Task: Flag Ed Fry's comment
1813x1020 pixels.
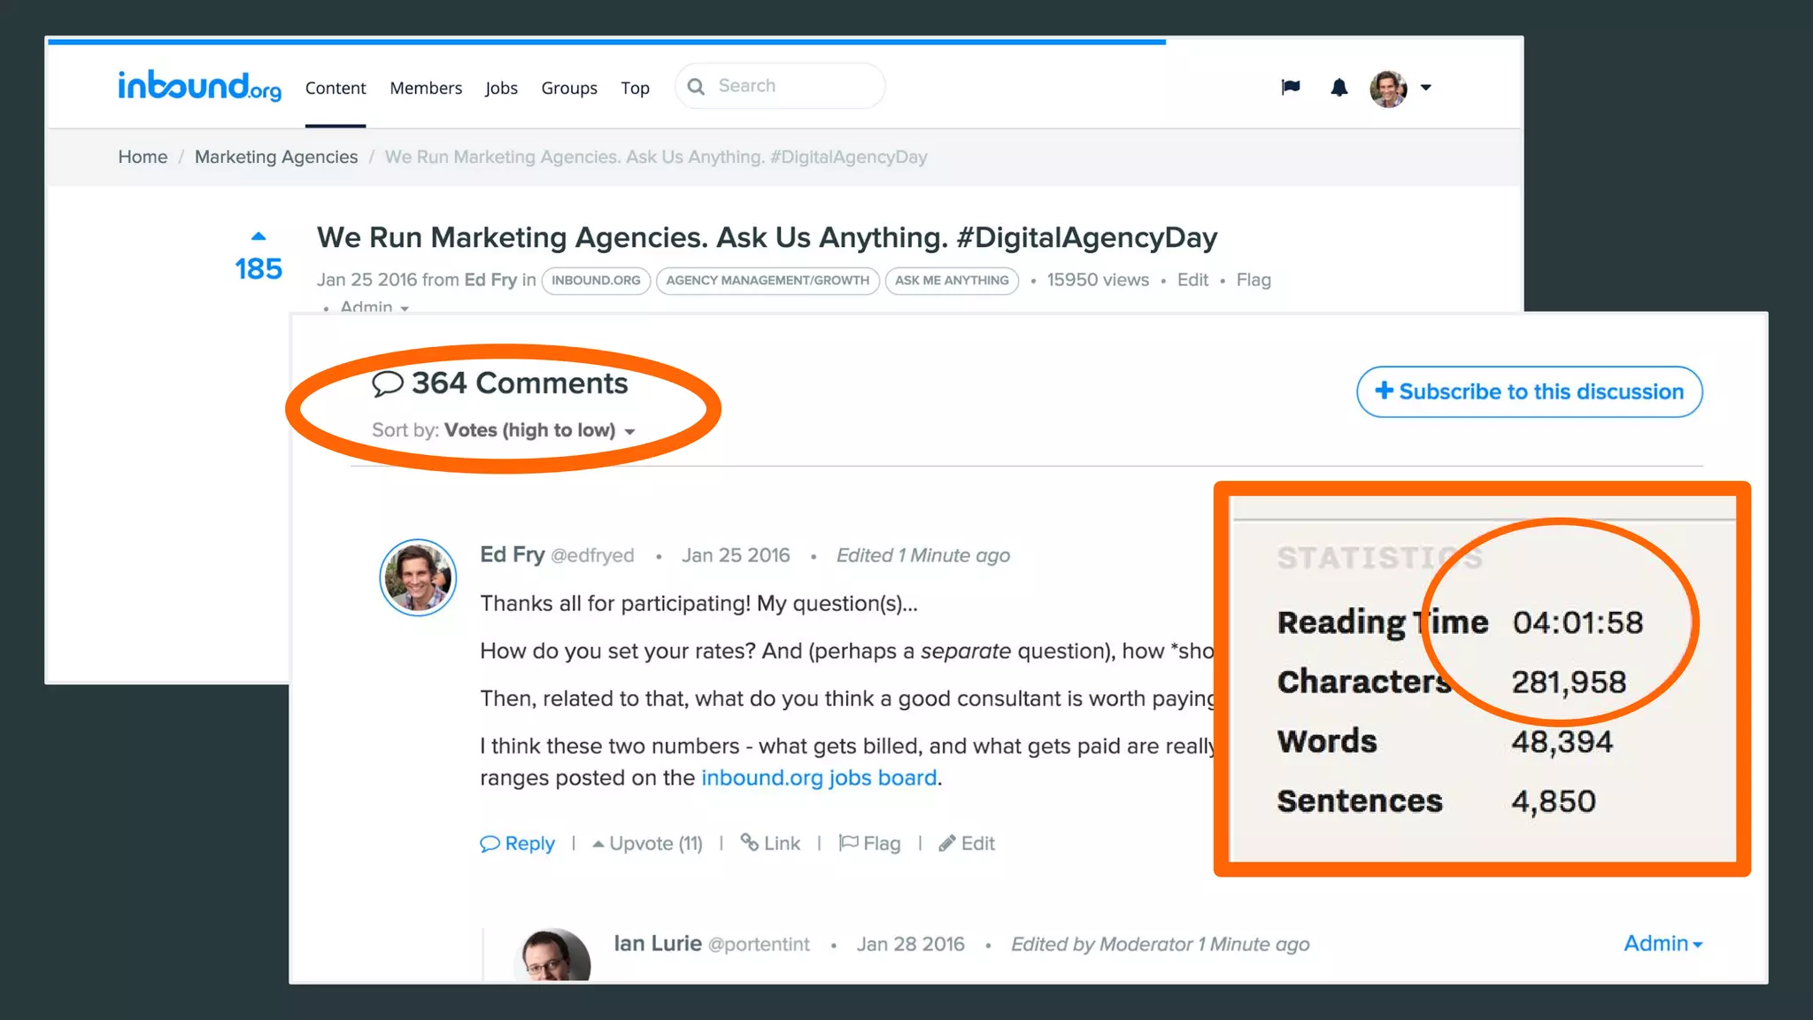Action: coord(870,843)
